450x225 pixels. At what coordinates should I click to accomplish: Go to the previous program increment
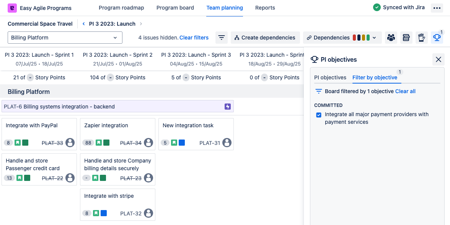tap(84, 24)
